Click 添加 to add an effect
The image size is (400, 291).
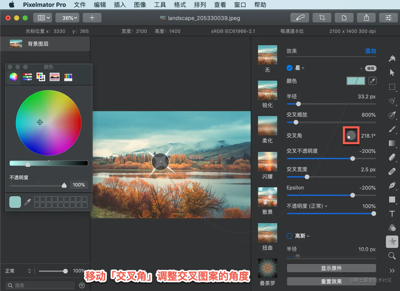pyautogui.click(x=370, y=51)
